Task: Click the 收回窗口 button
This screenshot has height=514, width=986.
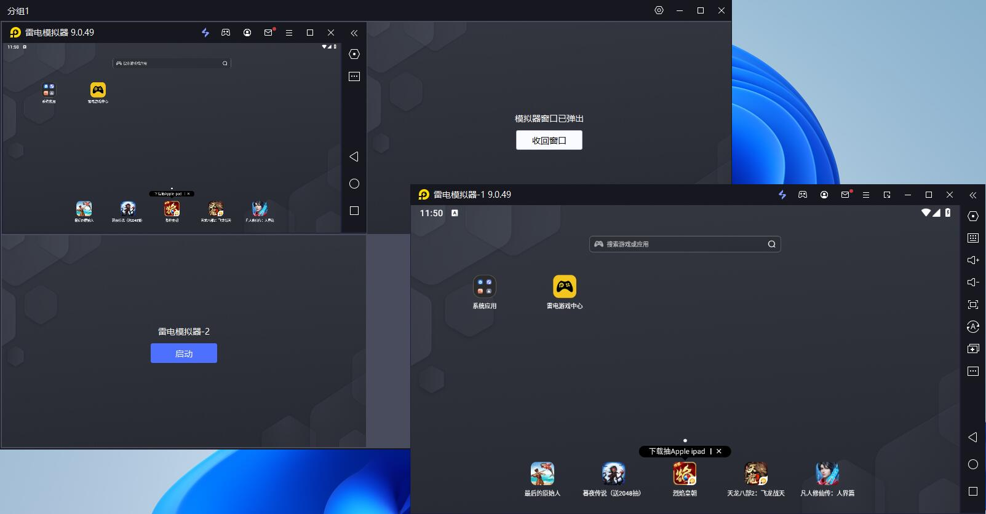Action: point(549,140)
